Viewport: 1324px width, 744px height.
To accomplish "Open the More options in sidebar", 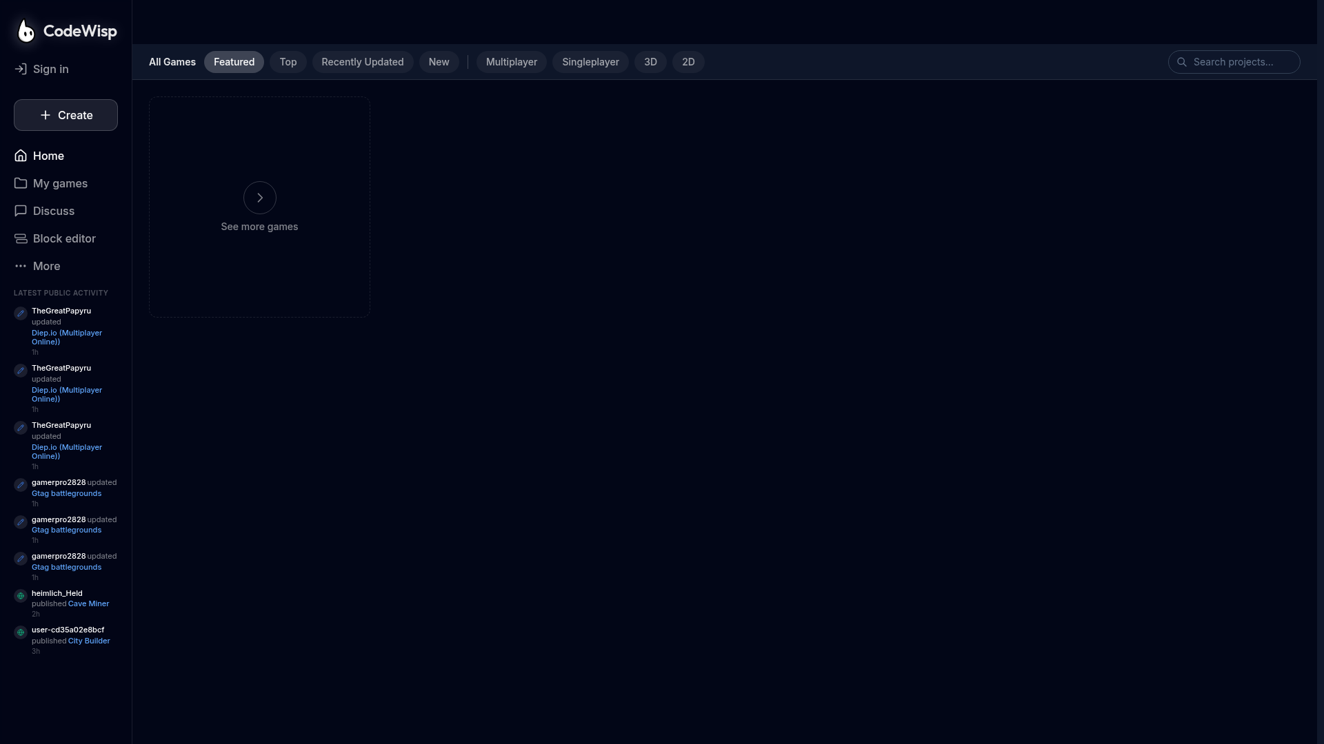I will tap(46, 266).
